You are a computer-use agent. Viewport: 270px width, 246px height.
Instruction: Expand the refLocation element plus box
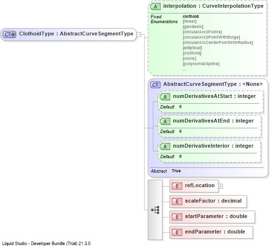coord(221,186)
